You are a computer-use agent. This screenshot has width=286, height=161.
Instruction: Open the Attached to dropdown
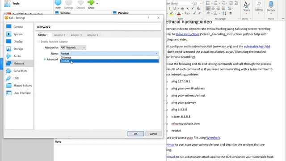pos(73,47)
